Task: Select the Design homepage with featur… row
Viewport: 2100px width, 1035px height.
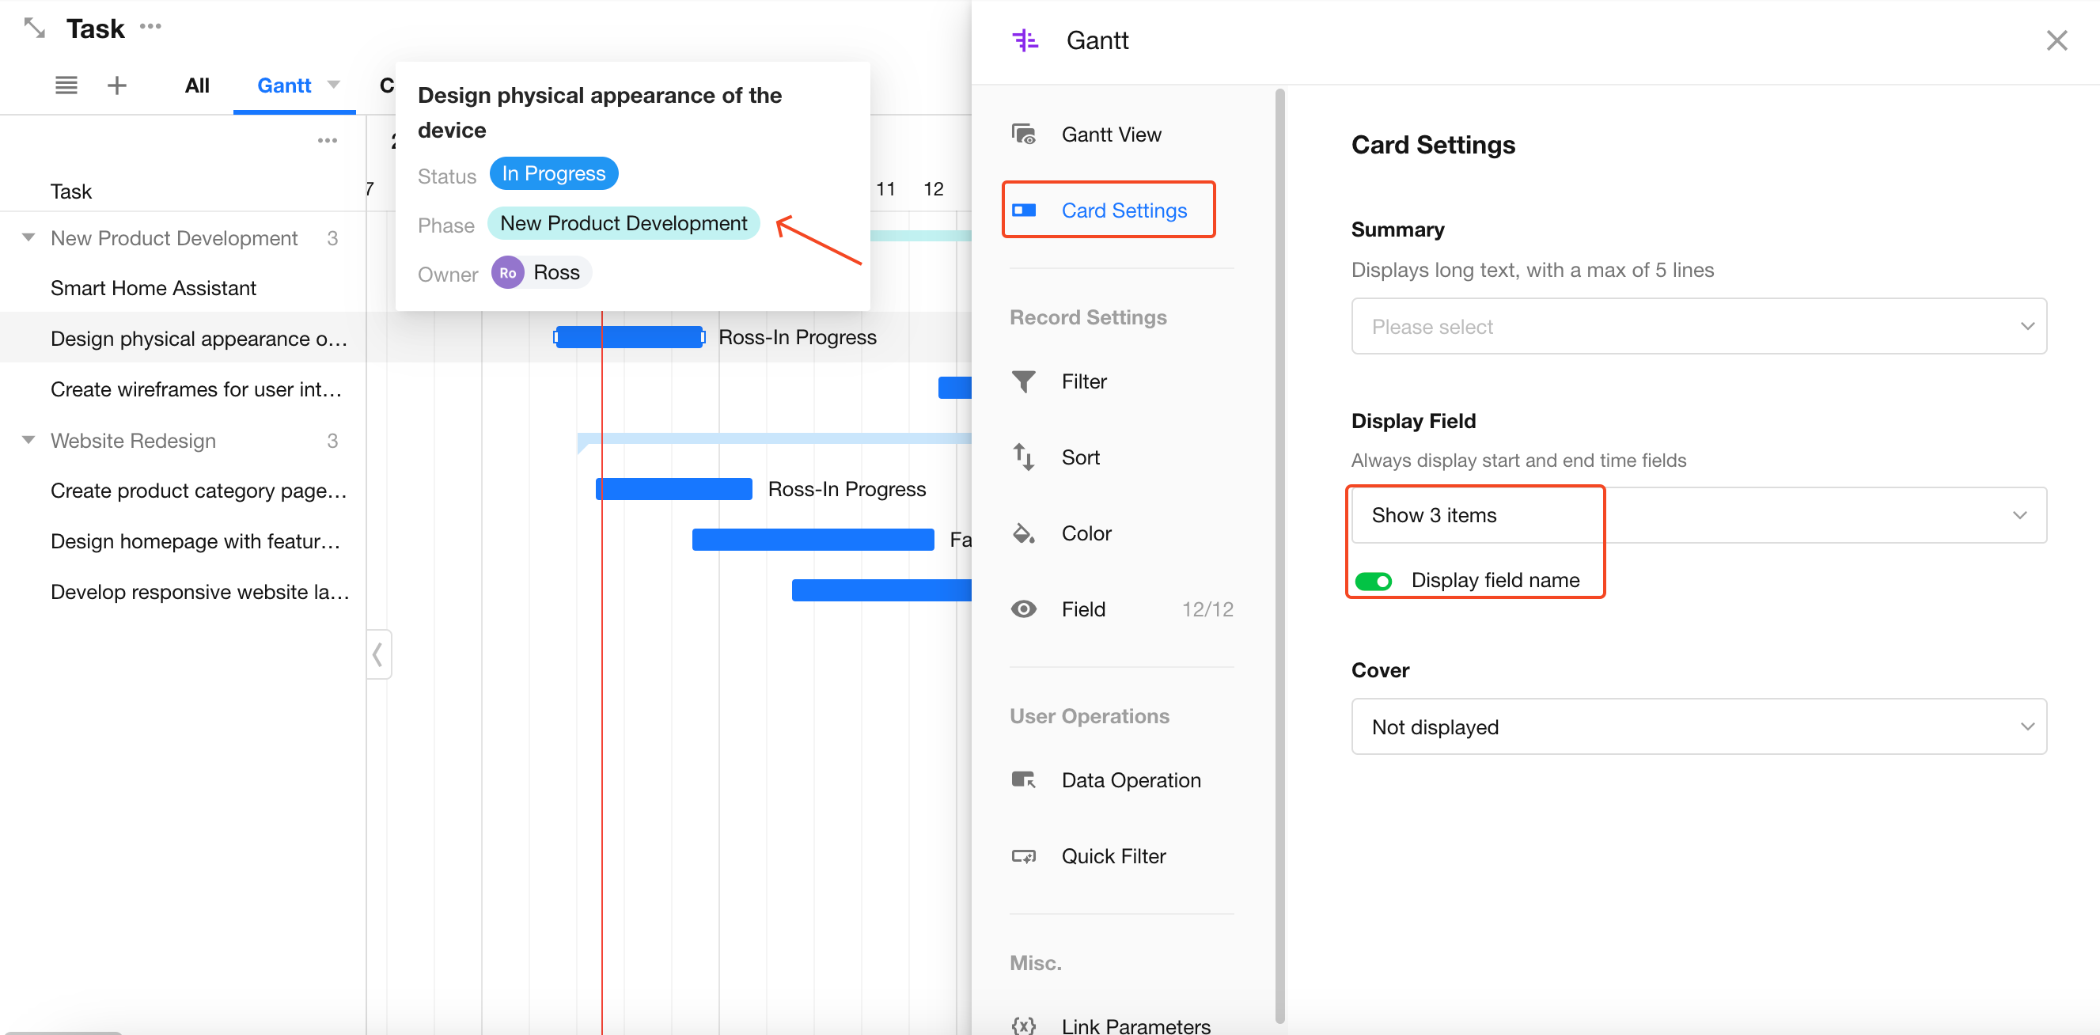Action: (x=183, y=541)
